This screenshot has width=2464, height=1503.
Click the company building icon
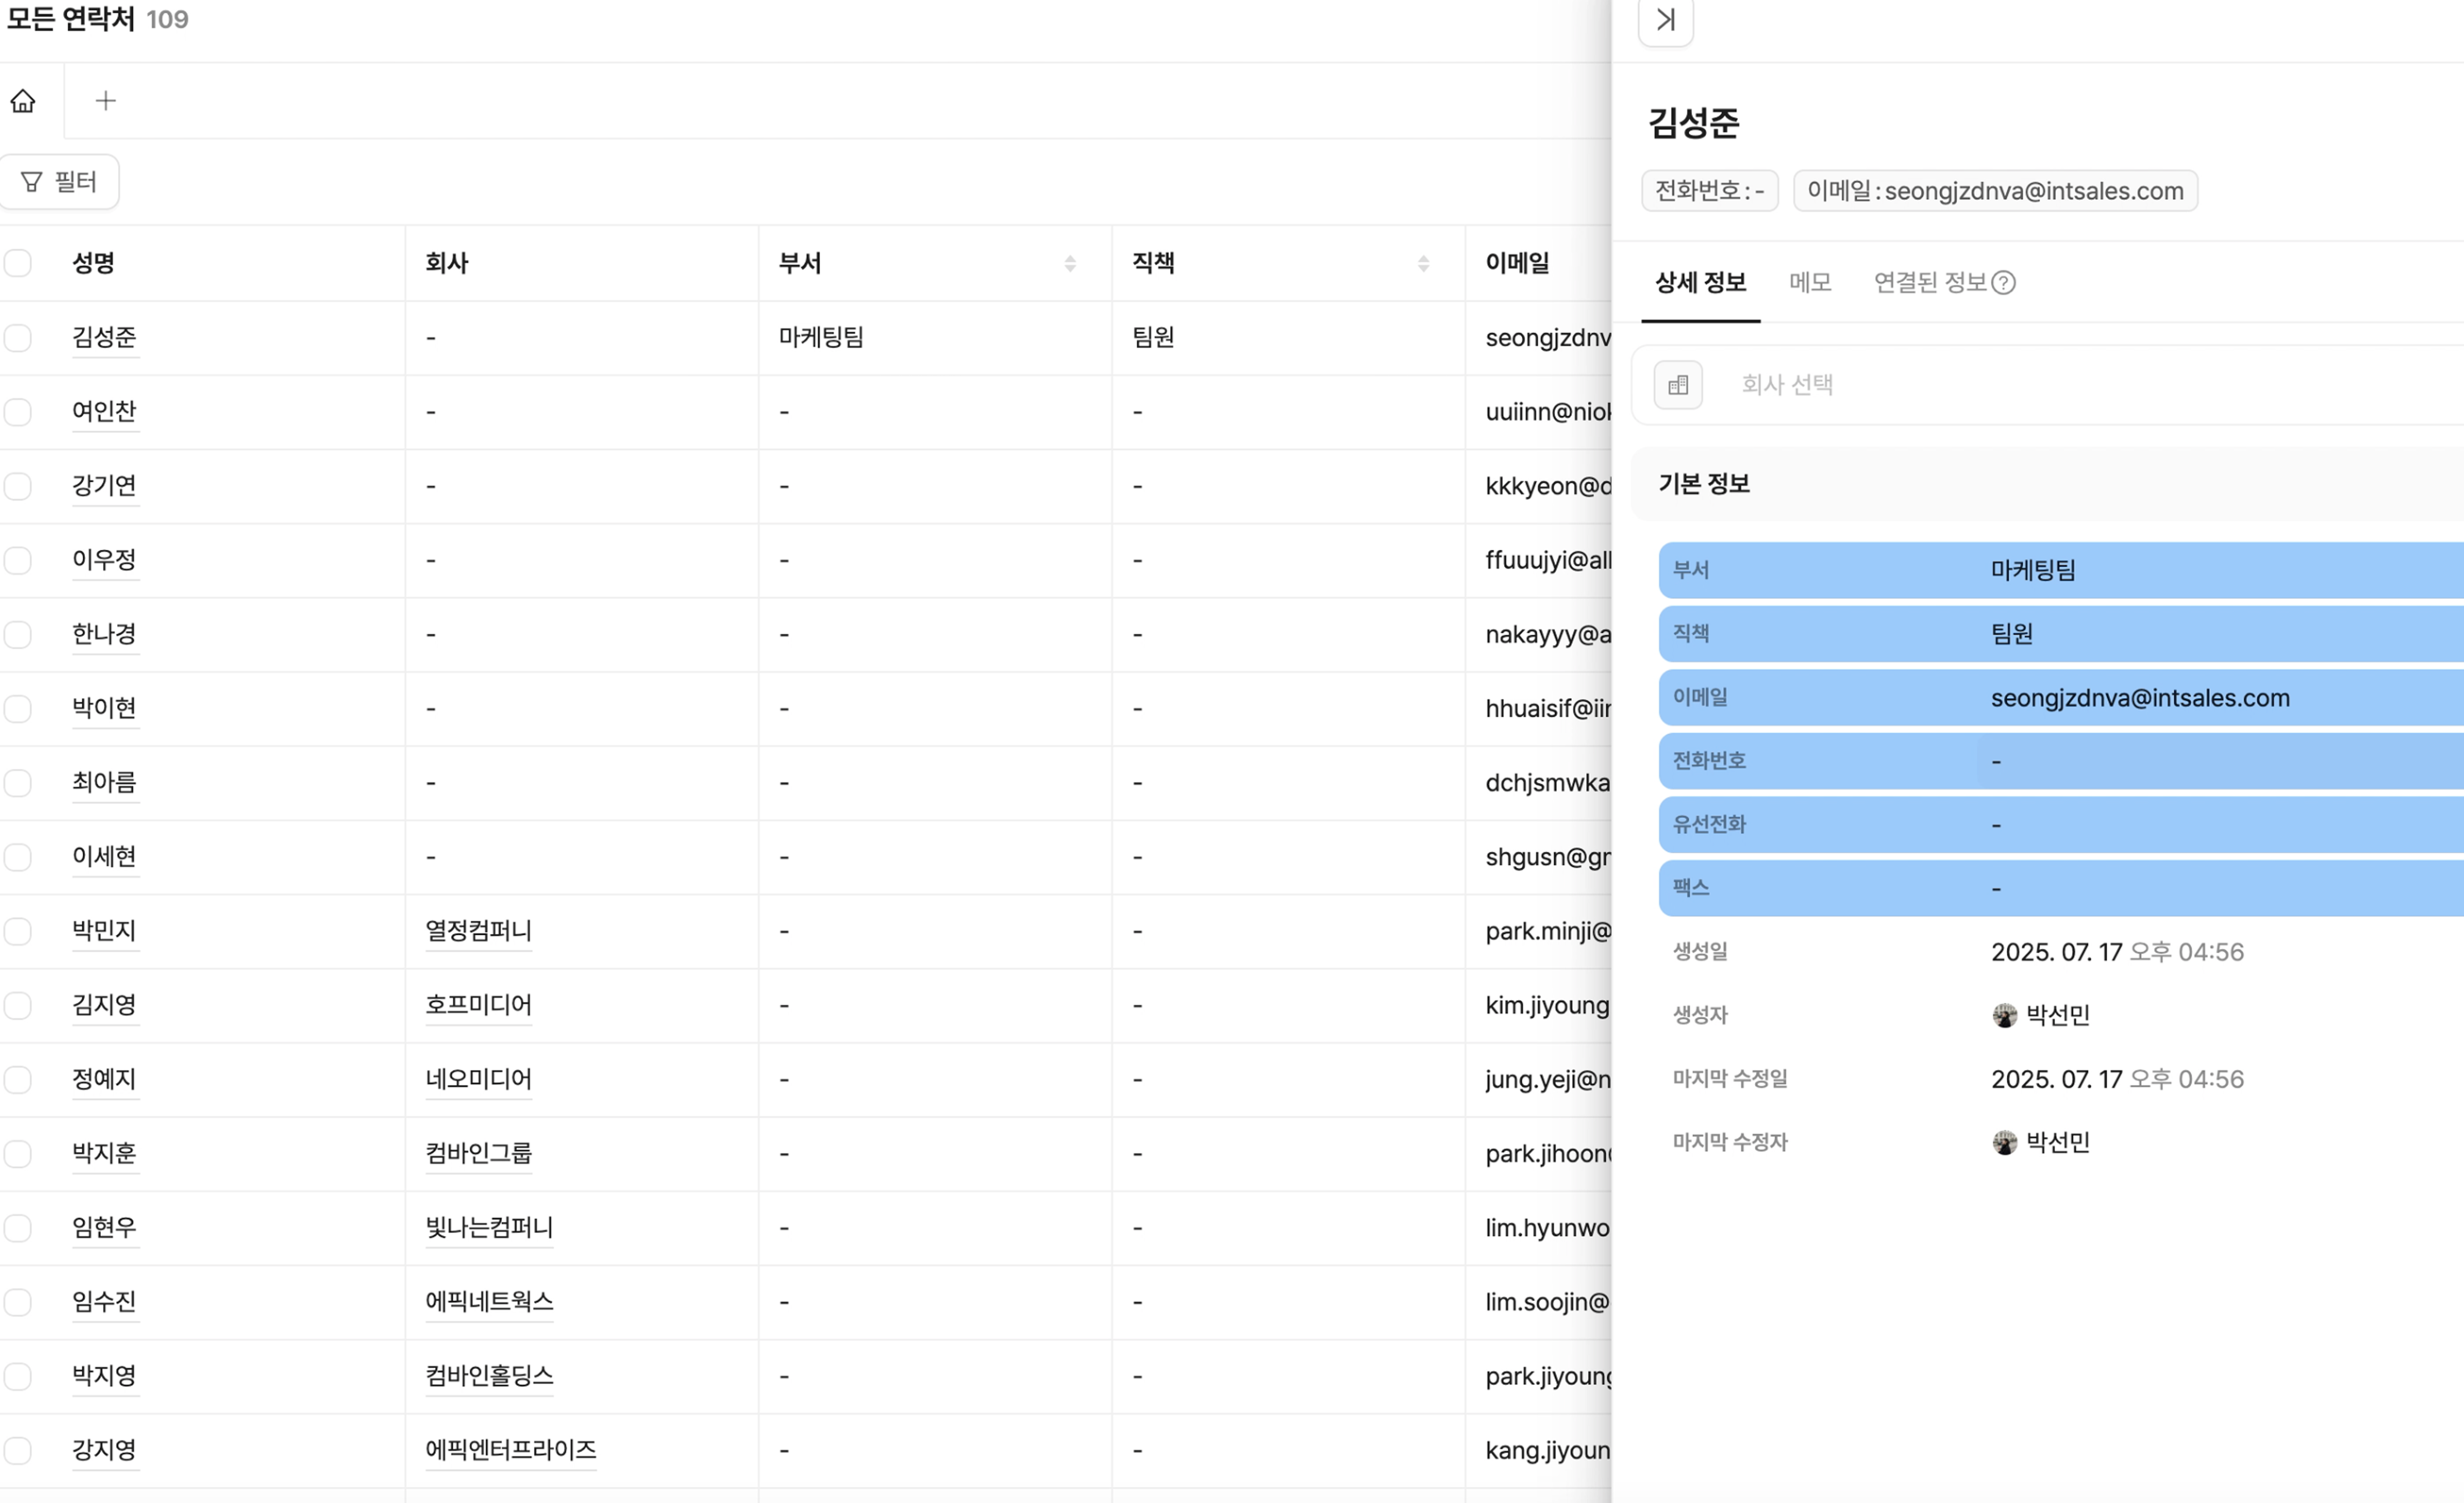pos(1677,384)
